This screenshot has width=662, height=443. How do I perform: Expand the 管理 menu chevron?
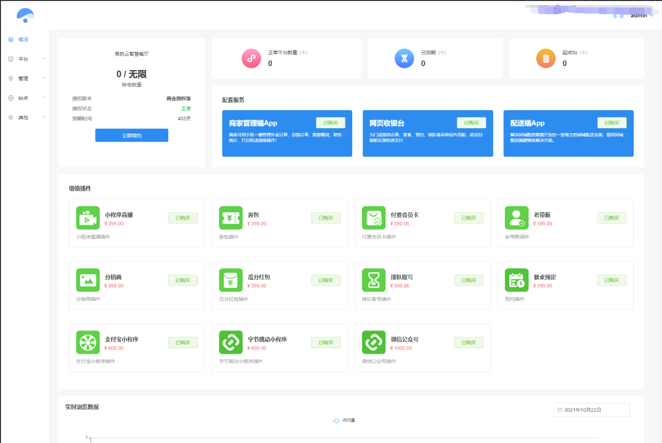(x=43, y=78)
